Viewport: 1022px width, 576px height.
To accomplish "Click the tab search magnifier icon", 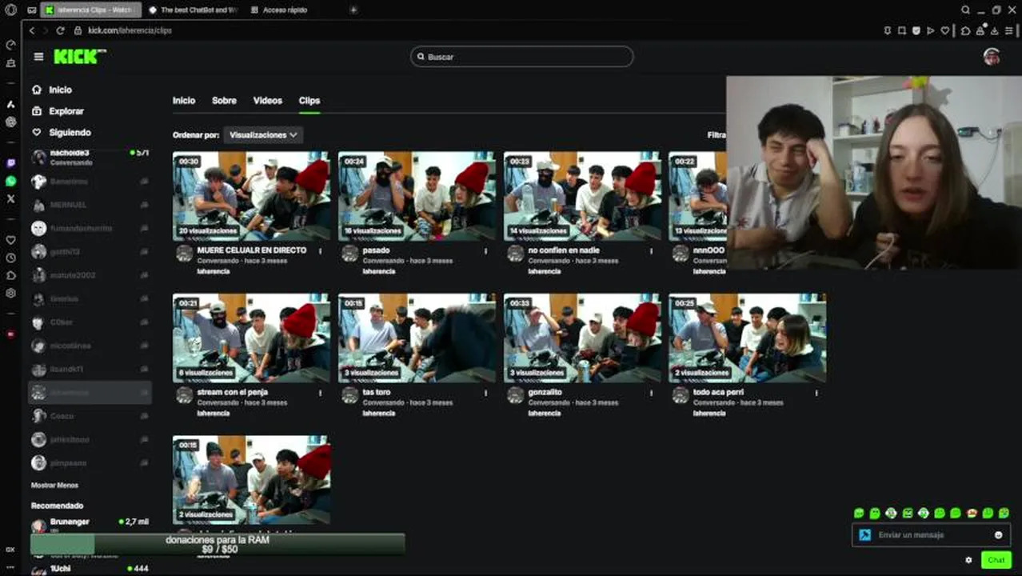I will (966, 10).
